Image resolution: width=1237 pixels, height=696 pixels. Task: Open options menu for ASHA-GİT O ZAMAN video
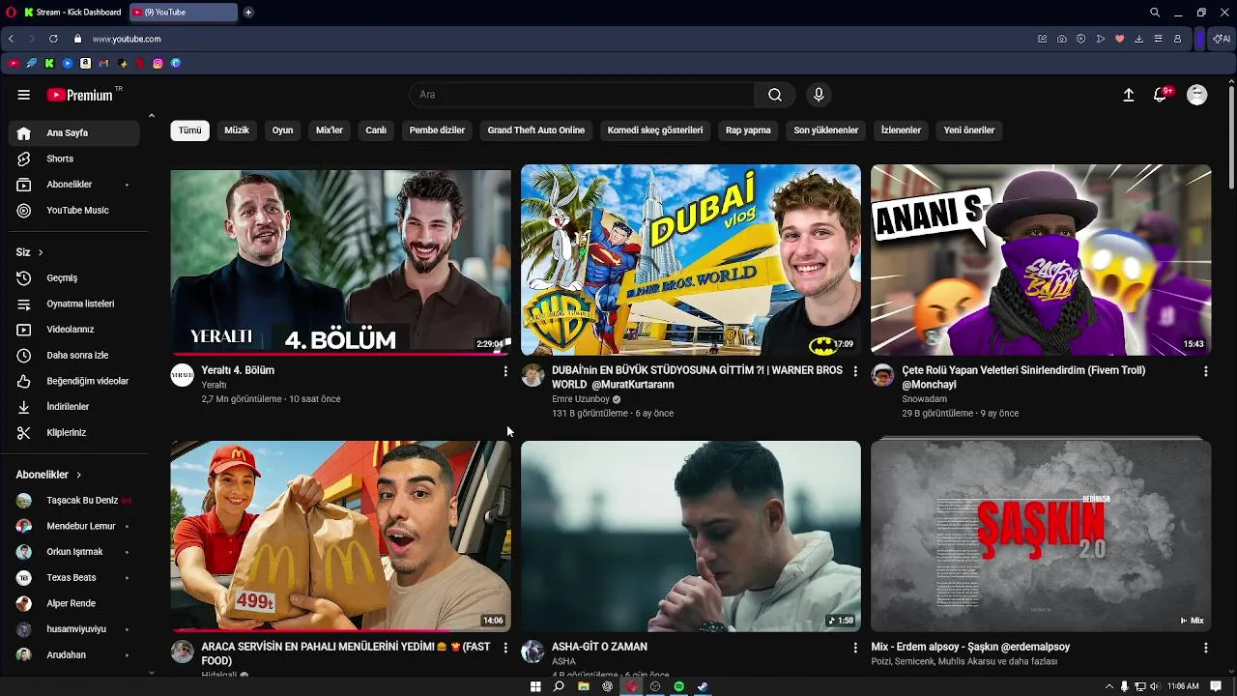click(x=855, y=648)
